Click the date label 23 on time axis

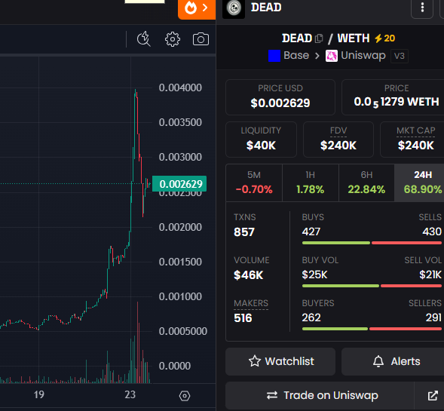pyautogui.click(x=130, y=394)
